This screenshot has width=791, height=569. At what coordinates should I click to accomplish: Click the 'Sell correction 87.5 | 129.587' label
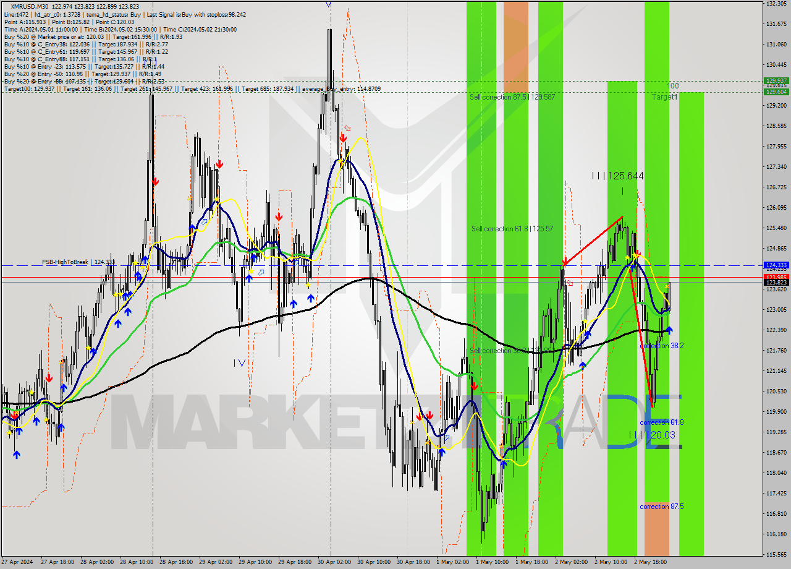pos(512,97)
